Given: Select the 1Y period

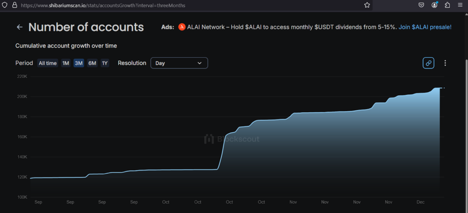Looking at the screenshot, I should click(x=105, y=63).
